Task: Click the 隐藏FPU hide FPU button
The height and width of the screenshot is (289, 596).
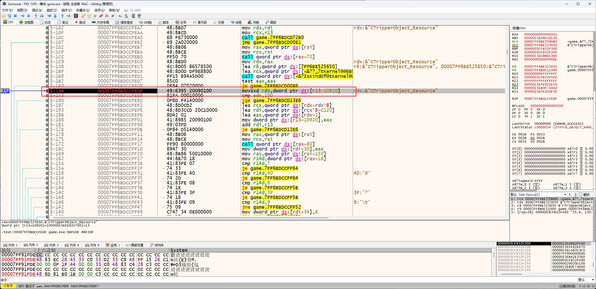Action: [519, 28]
